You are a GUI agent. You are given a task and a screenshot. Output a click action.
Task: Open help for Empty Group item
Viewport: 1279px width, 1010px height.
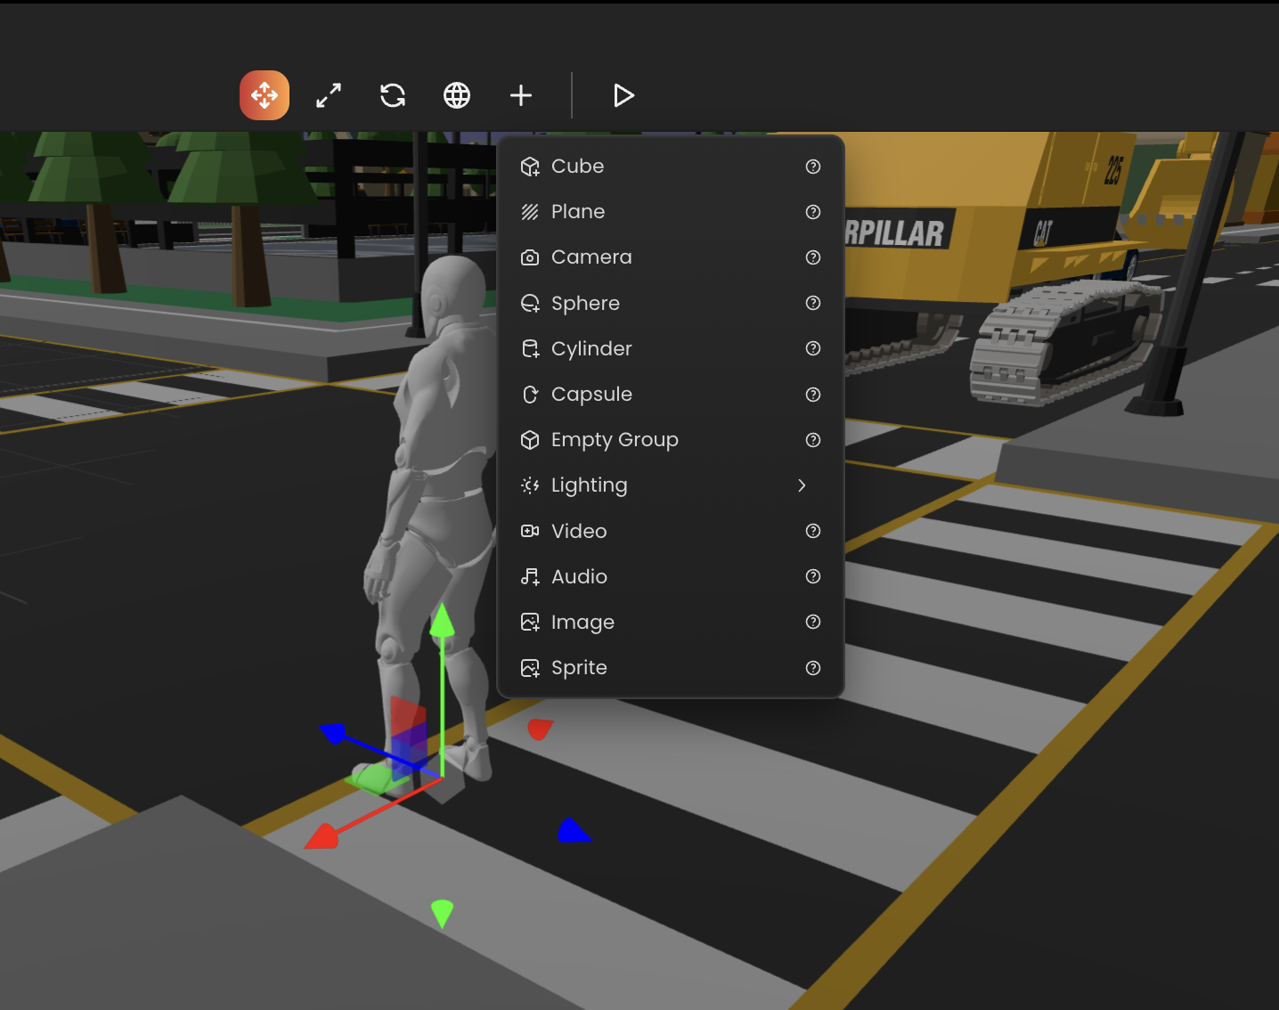point(813,440)
